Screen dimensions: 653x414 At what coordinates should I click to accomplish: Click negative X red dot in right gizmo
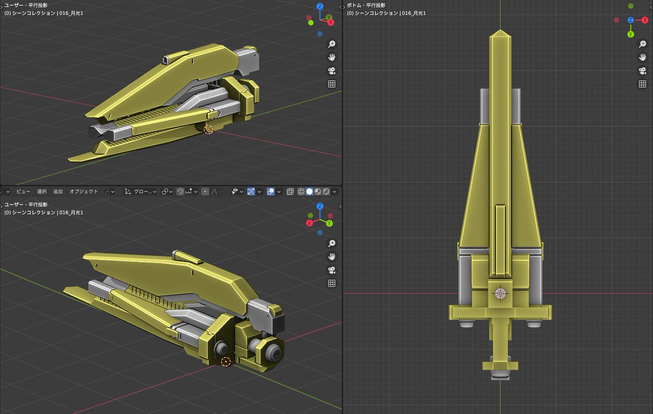(x=617, y=20)
